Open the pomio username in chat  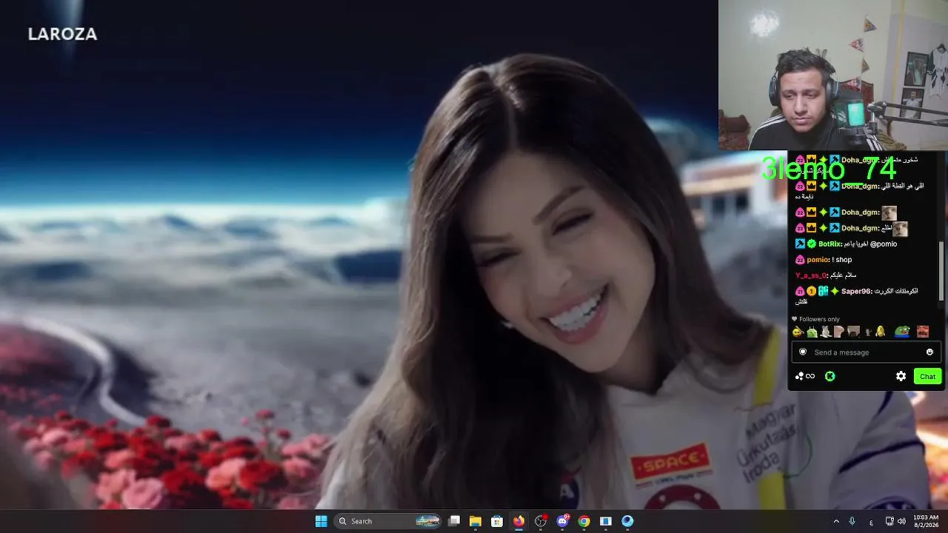click(818, 260)
